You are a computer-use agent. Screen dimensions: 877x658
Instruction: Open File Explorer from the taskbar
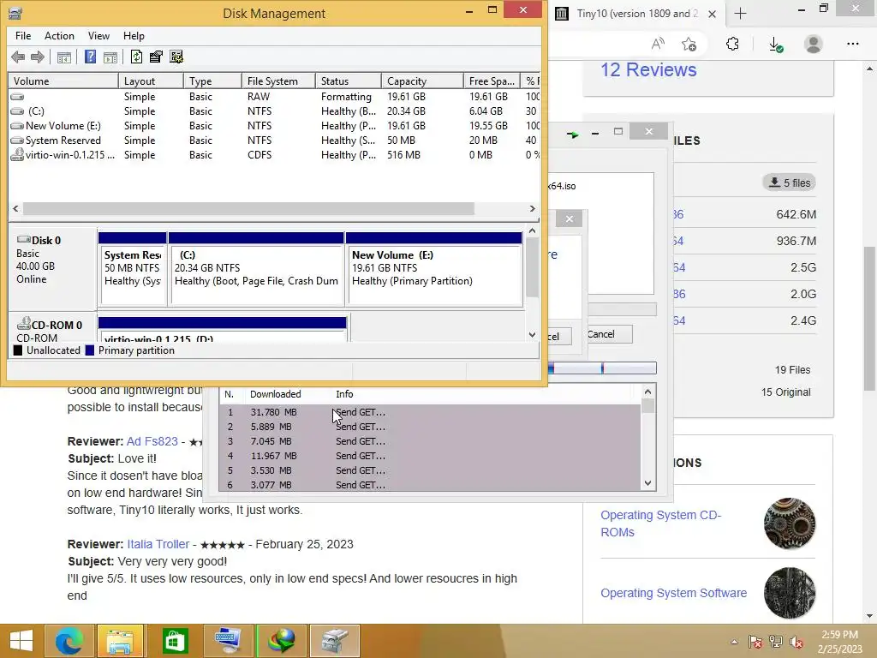(120, 641)
